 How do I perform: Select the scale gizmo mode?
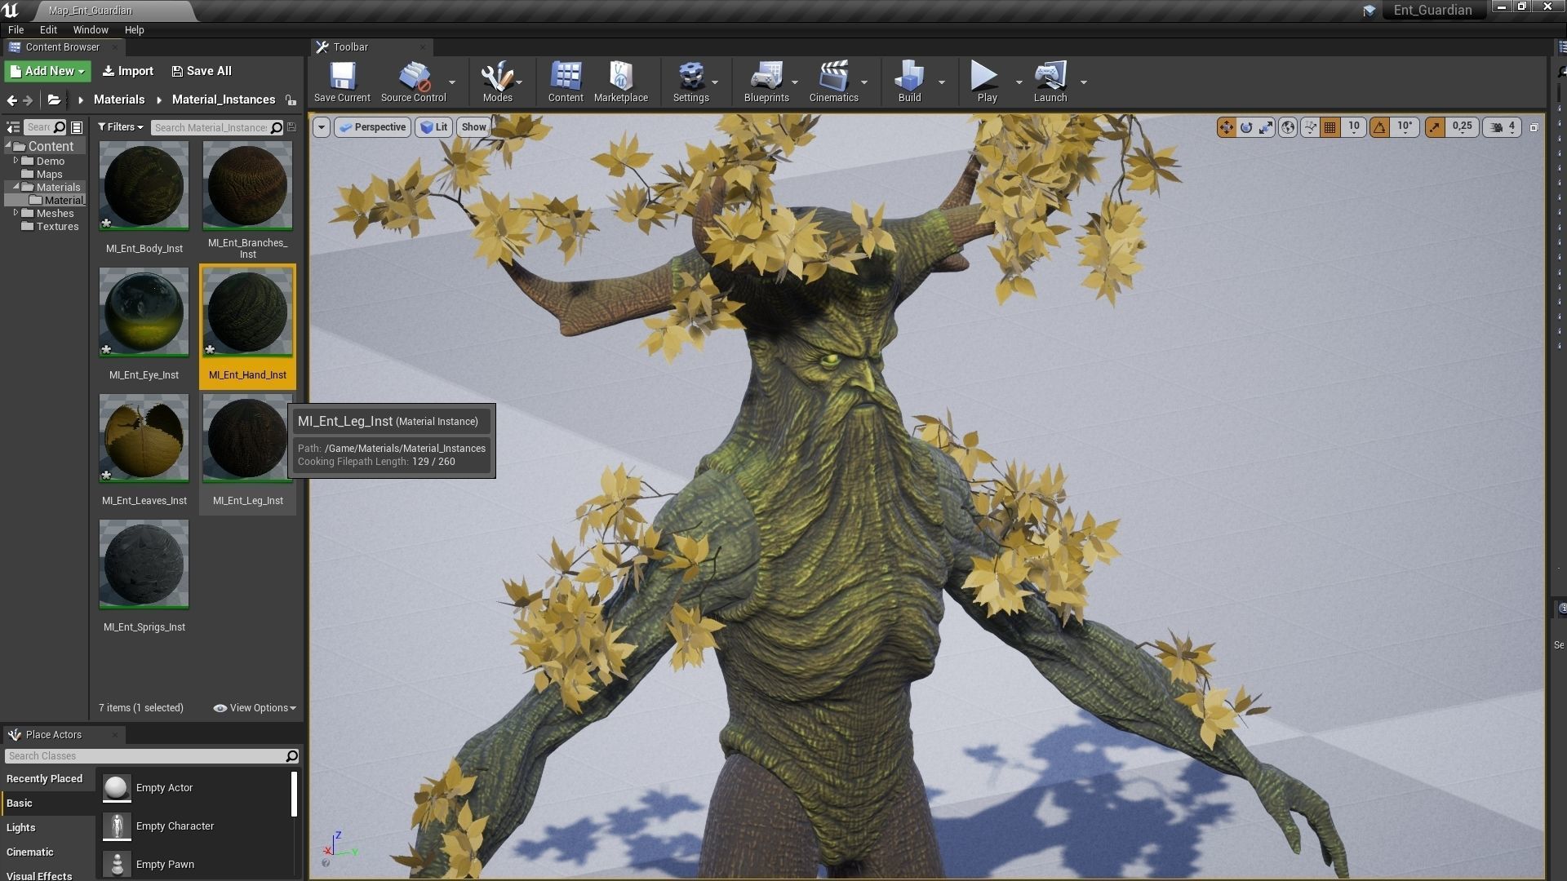click(1266, 127)
